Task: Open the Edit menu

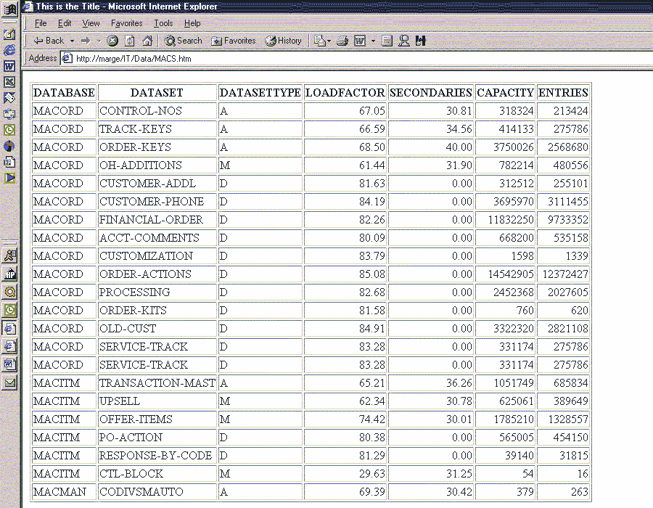Action: (x=65, y=23)
